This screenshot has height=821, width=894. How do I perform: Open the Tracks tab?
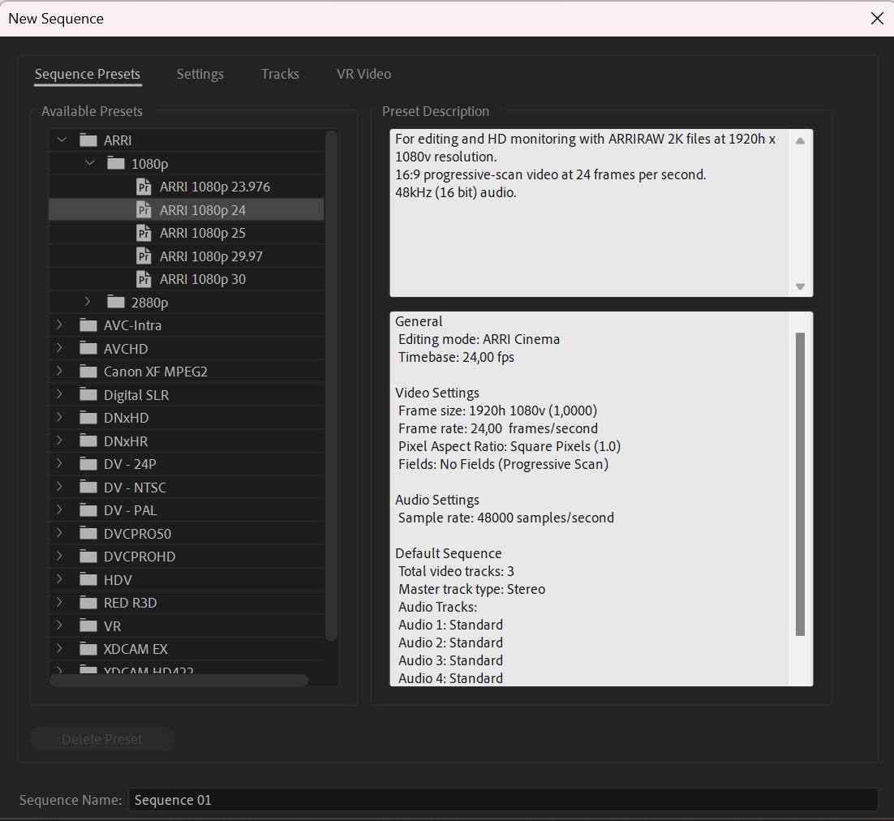coord(280,74)
